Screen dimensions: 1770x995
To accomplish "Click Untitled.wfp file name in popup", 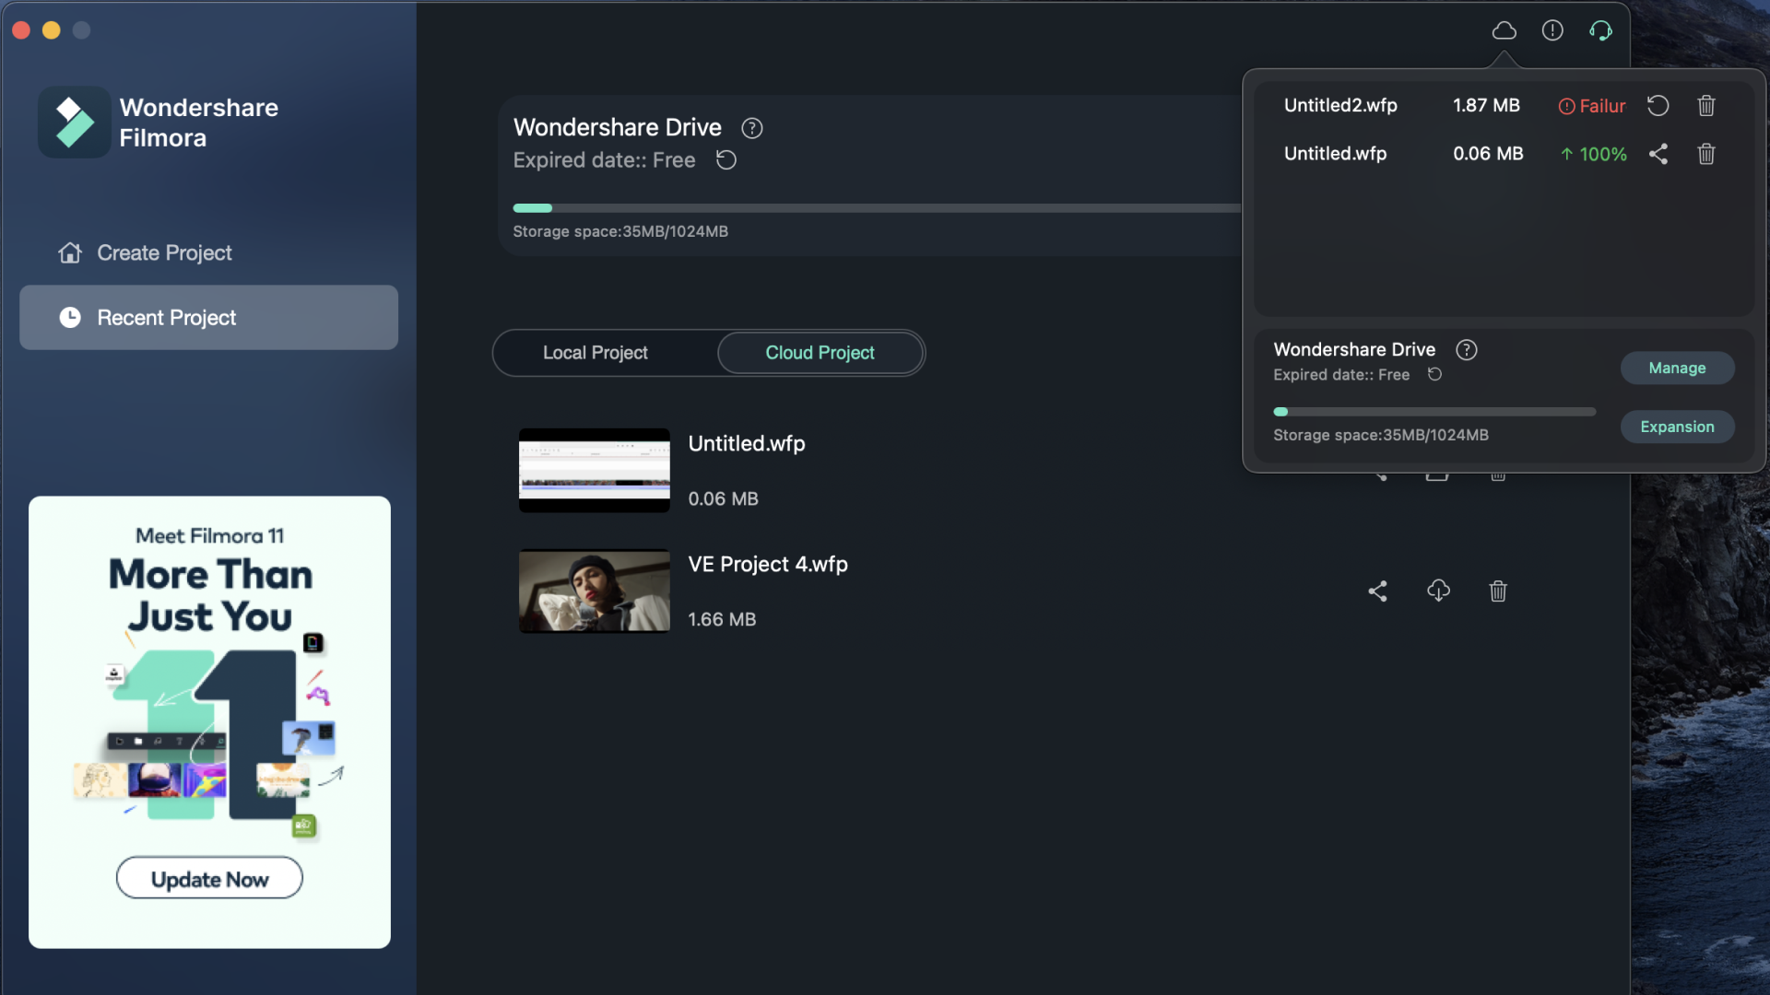I will 1335,154.
